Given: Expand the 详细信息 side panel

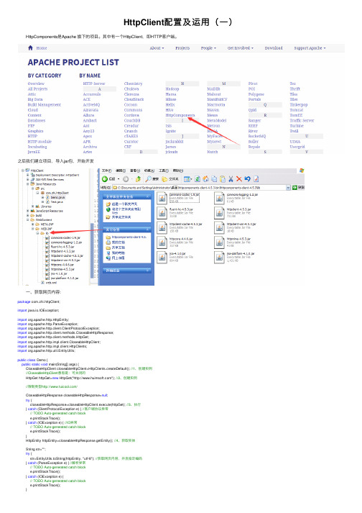Looking at the screenshot, I should pyautogui.click(x=148, y=271).
